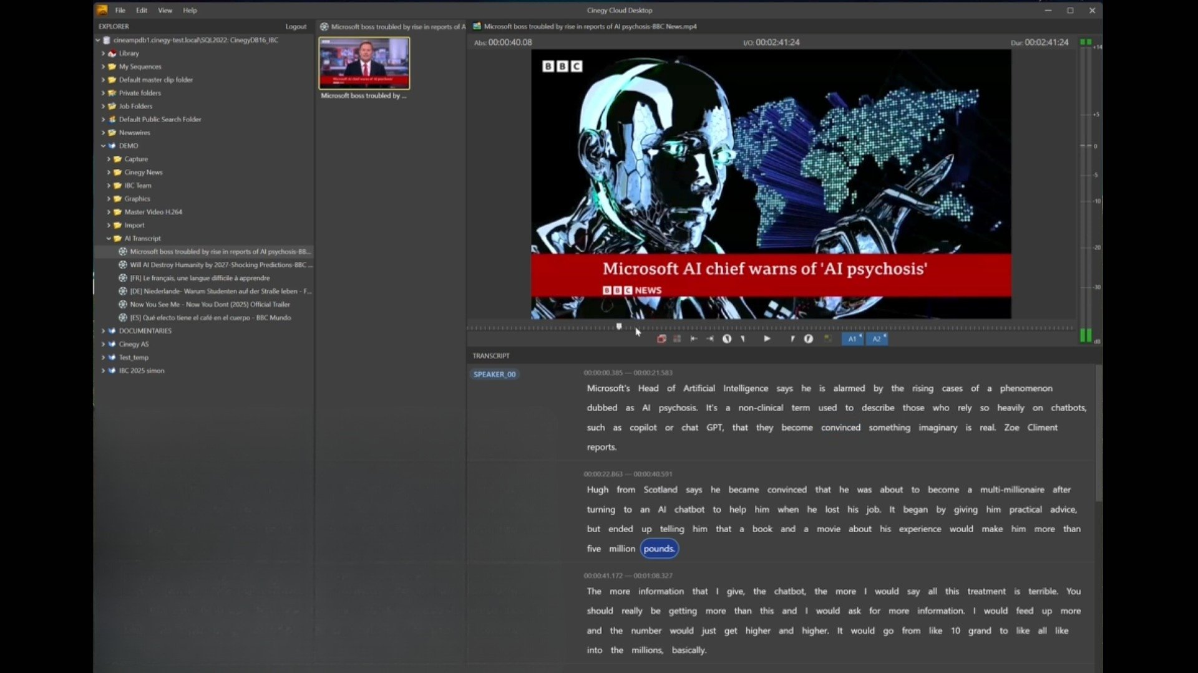The image size is (1198, 673).
Task: Open the Edit menu
Action: [x=141, y=10]
